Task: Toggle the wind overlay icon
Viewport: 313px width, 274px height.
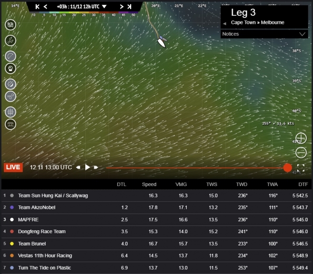Action: tap(10, 97)
